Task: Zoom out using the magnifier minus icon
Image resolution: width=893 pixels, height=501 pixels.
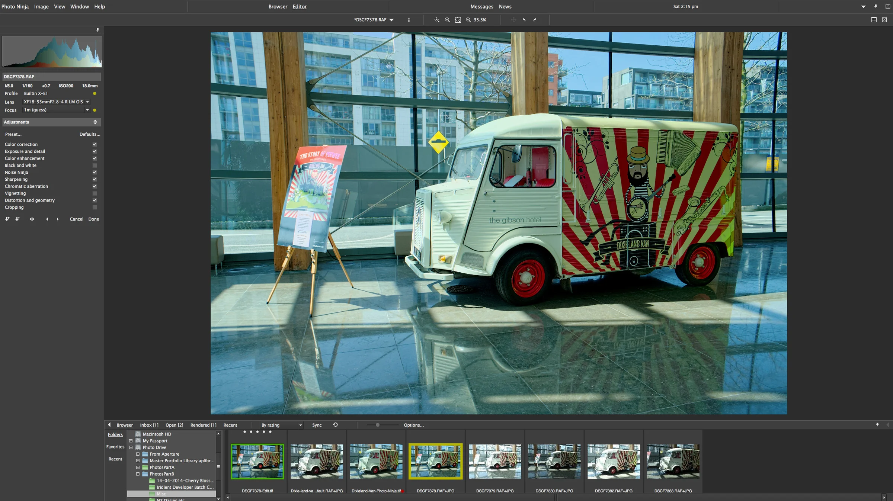Action: pos(448,20)
